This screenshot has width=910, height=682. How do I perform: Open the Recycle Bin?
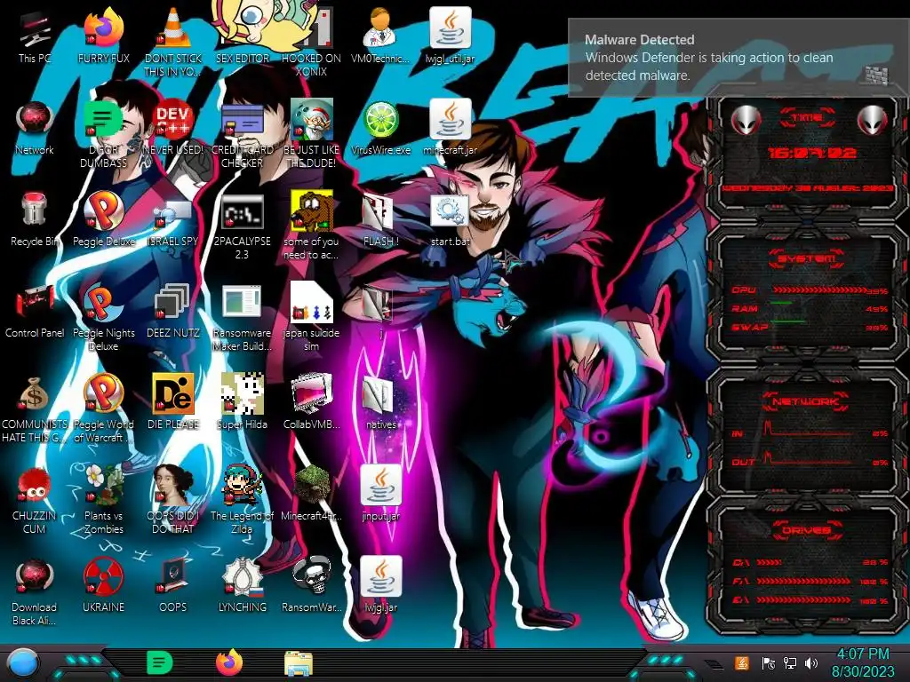click(35, 220)
